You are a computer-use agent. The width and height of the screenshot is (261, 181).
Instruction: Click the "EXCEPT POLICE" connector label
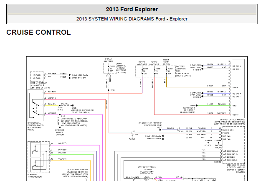[x=218, y=146]
